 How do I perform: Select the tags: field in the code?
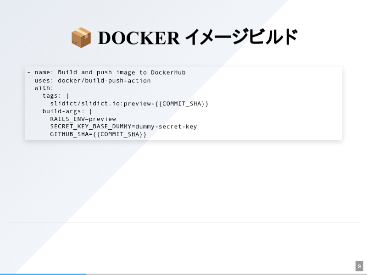(x=52, y=95)
